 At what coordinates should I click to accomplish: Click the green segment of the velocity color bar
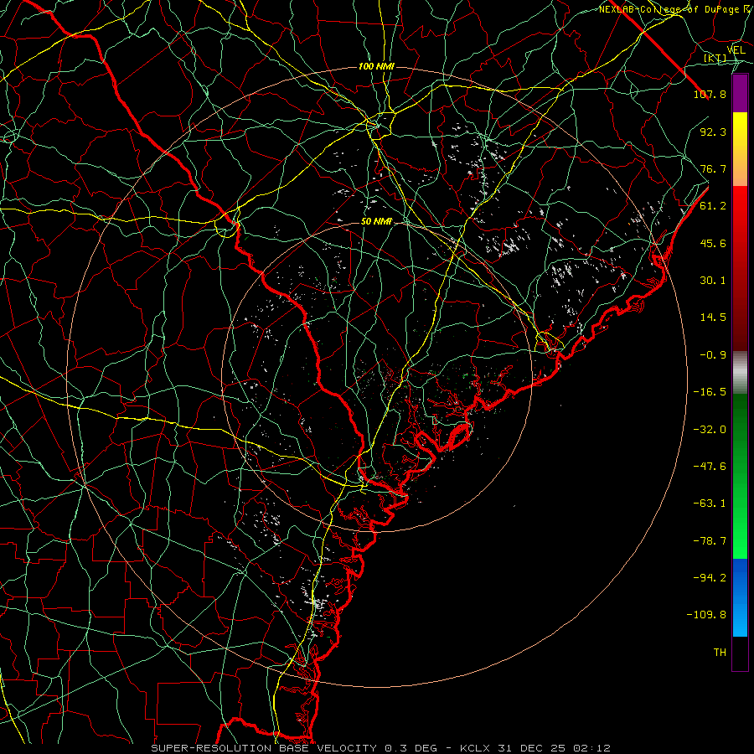tap(740, 476)
